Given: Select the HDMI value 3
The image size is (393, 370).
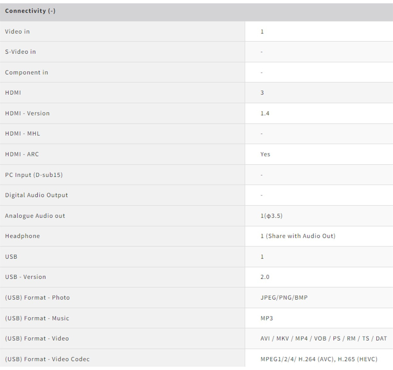Looking at the screenshot, I should (262, 93).
